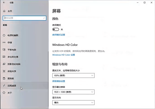Open the 高级缩放设置 link
The width and height of the screenshot is (155, 109).
click(59, 81)
